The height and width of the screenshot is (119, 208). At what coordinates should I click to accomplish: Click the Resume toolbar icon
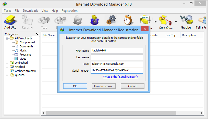[x=27, y=20]
